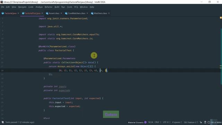Close the Matchers.class tab
The width and height of the screenshot is (222, 125).
(x=109, y=13)
